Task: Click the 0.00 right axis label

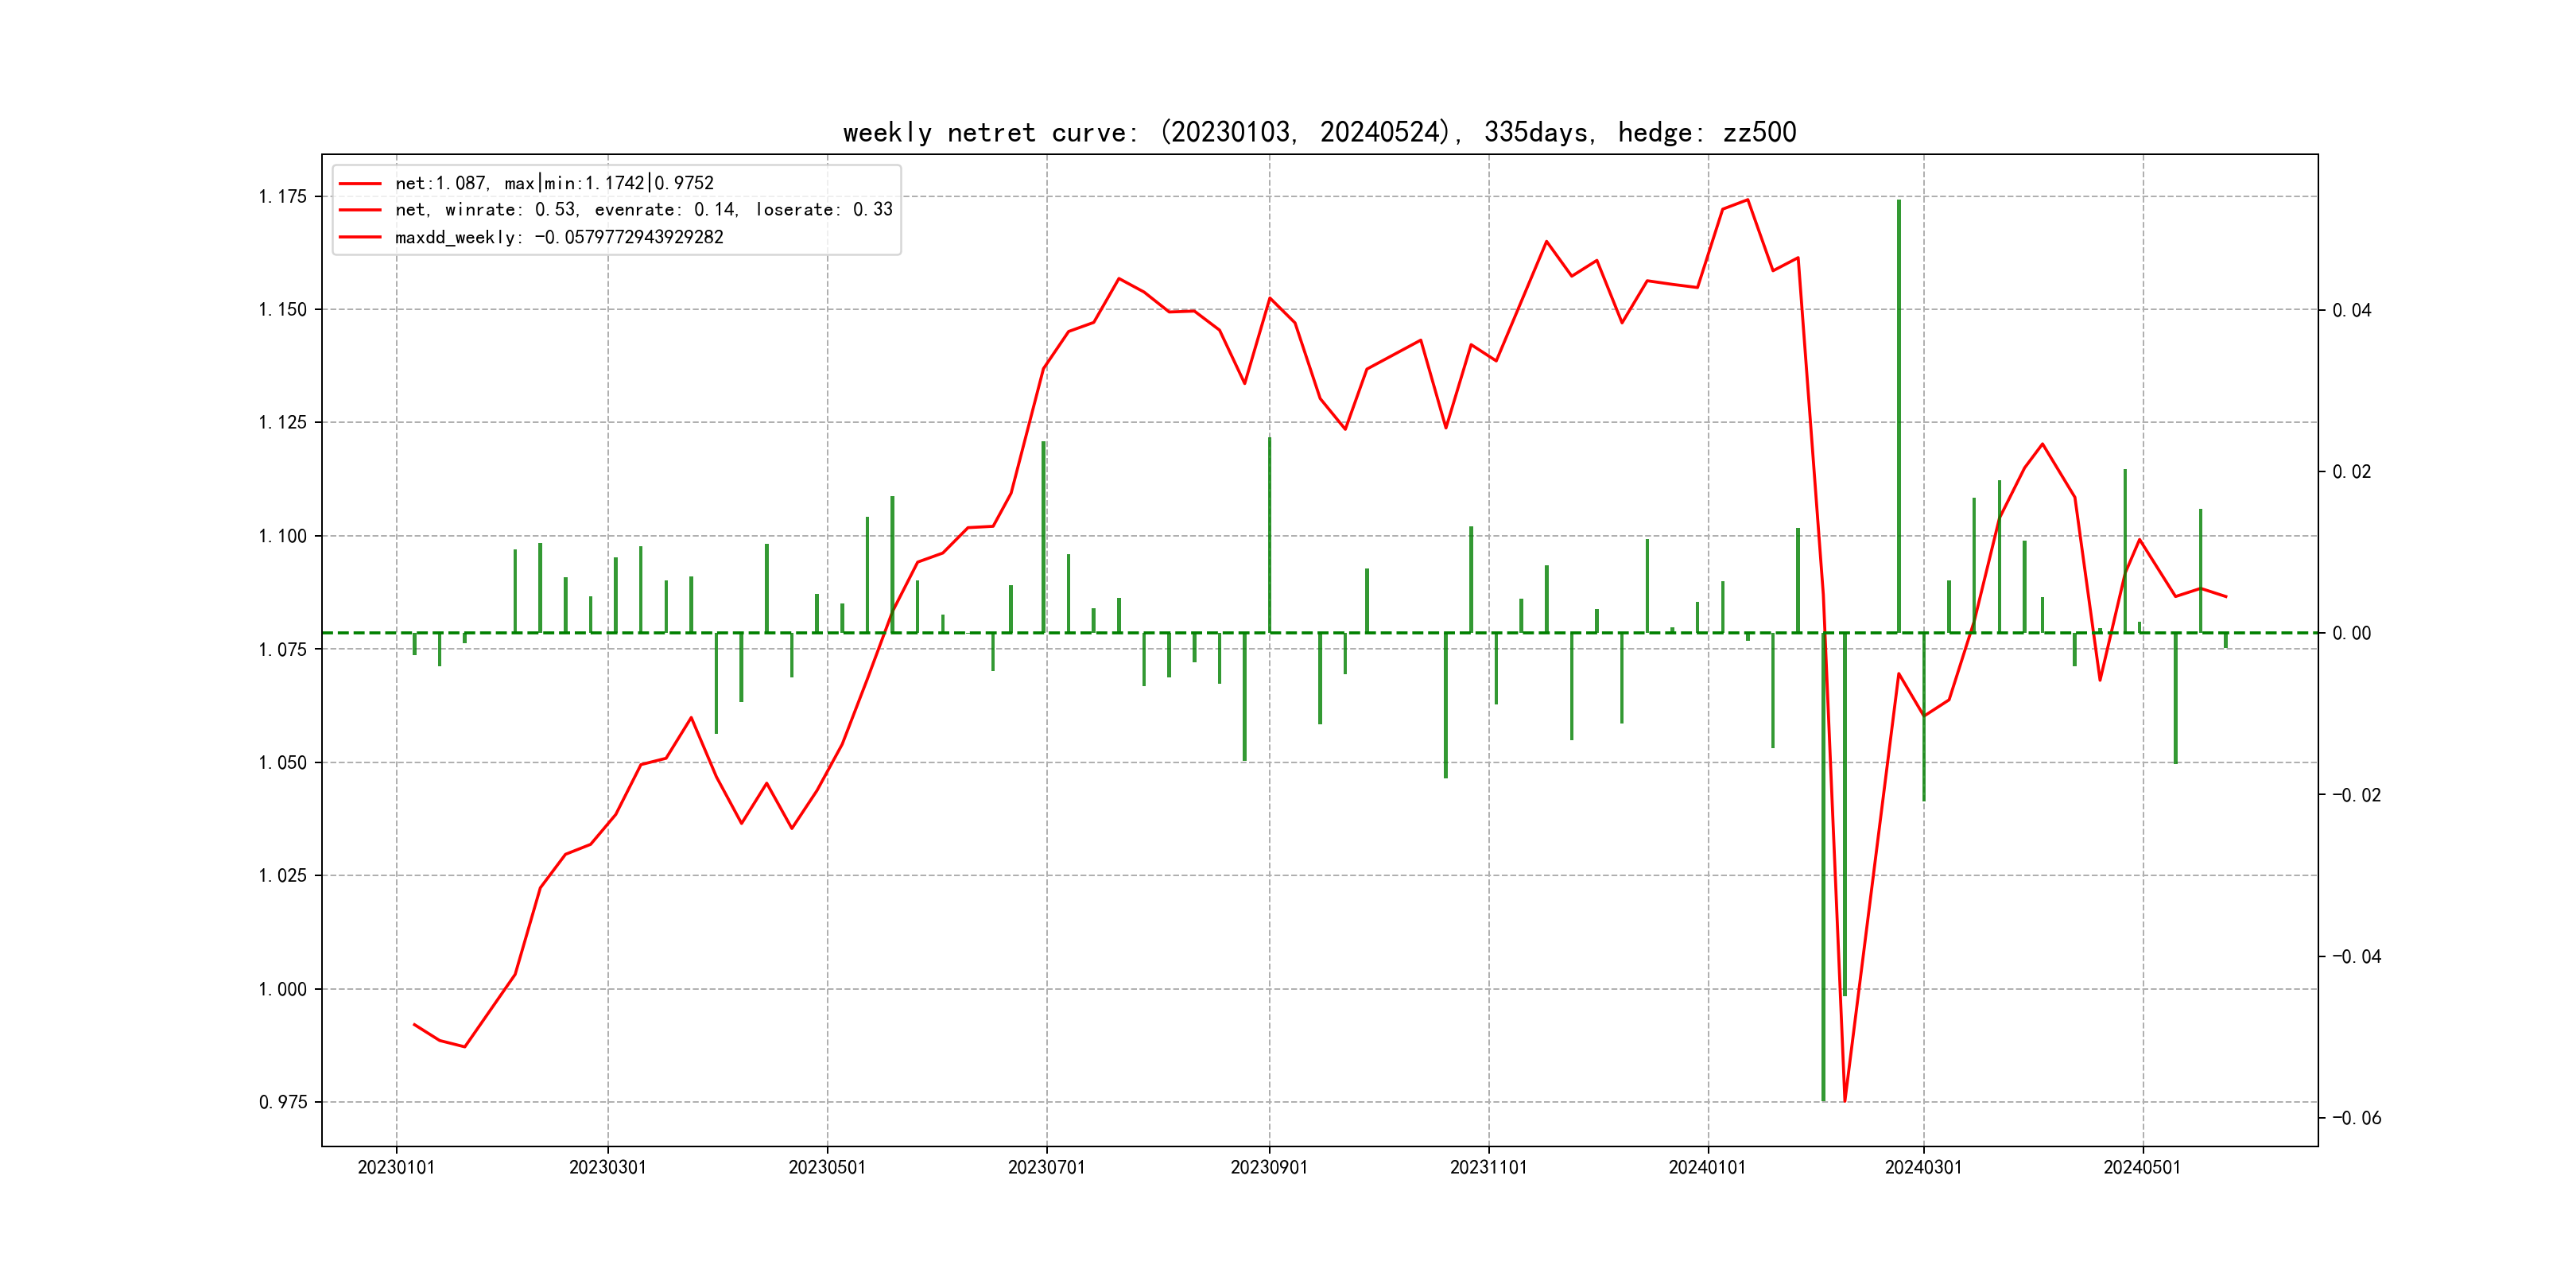Action: (x=2351, y=633)
